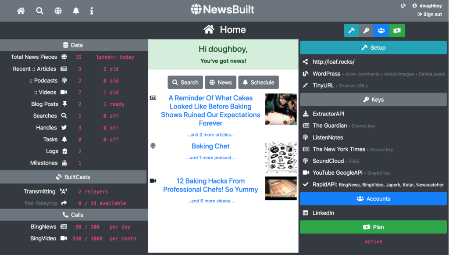
Task: Click podcast icon in the Podcasts data row
Action: 64,80
